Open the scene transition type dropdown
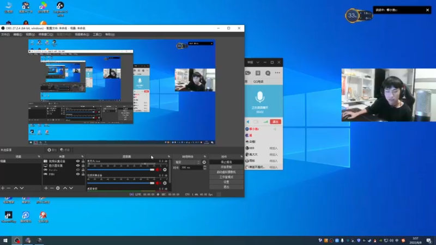The height and width of the screenshot is (245, 436). (187, 162)
